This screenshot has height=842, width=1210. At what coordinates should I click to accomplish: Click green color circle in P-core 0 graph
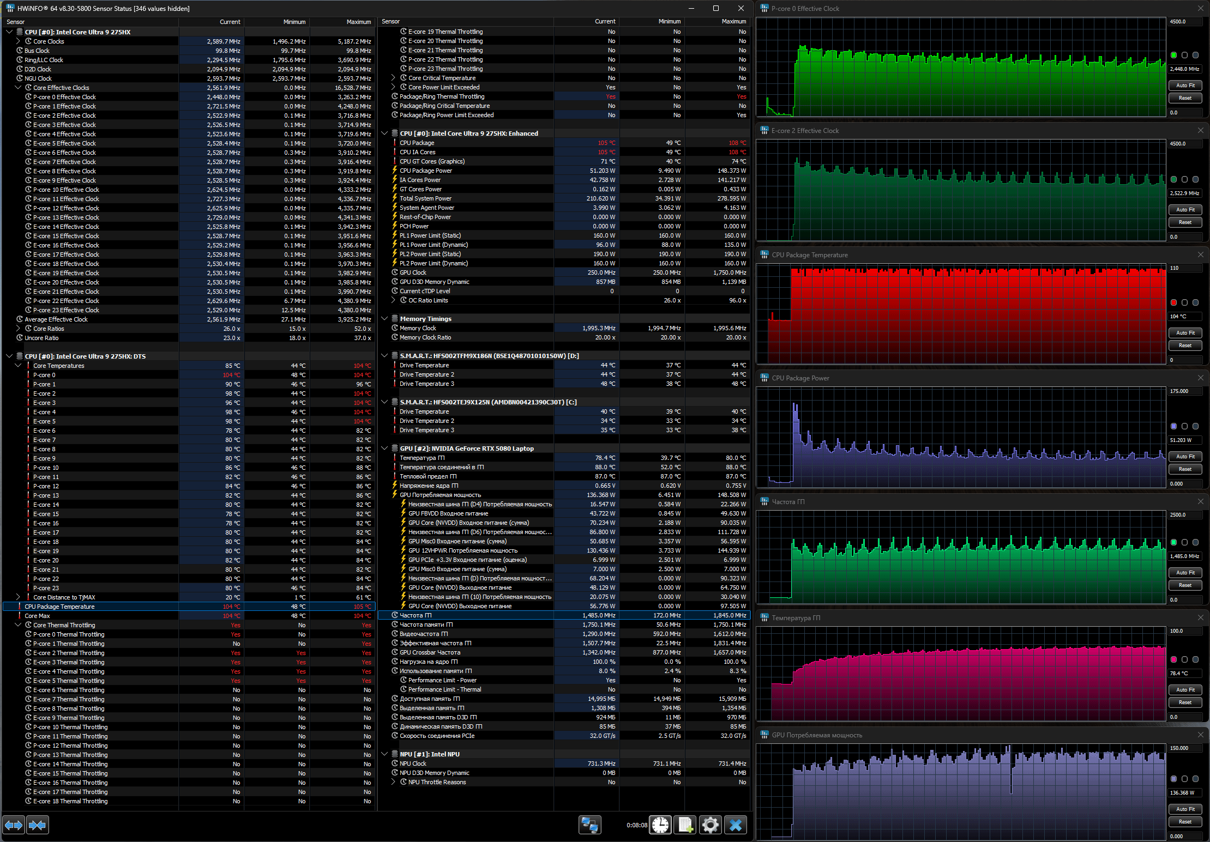(1173, 55)
